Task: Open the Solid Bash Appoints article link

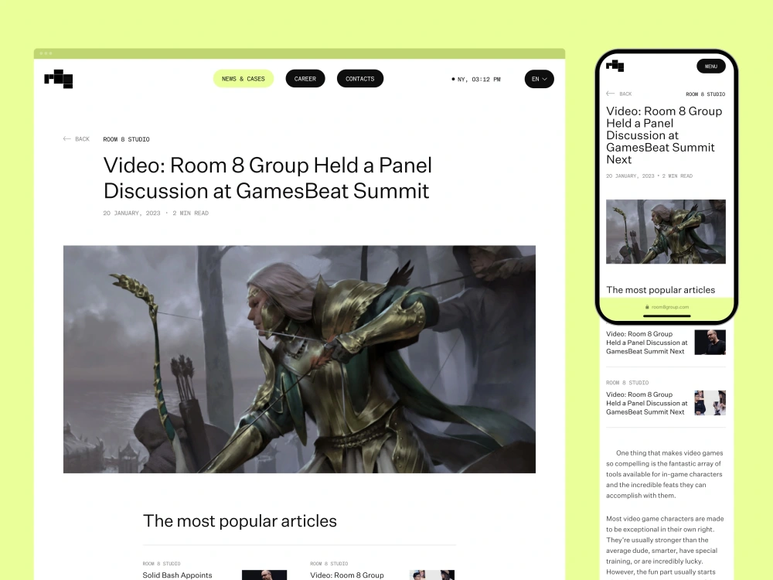Action: pyautogui.click(x=178, y=575)
